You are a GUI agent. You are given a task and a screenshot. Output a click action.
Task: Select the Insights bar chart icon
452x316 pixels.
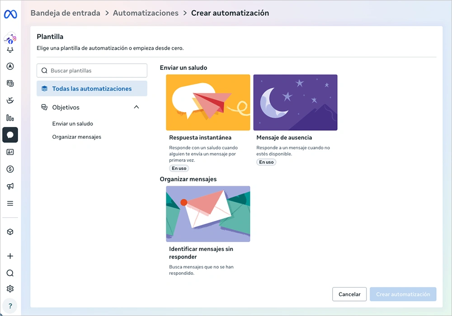[10, 118]
